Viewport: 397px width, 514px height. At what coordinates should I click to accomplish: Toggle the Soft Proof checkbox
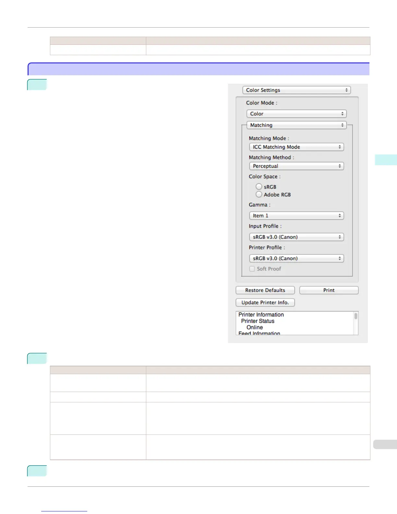[x=252, y=269]
